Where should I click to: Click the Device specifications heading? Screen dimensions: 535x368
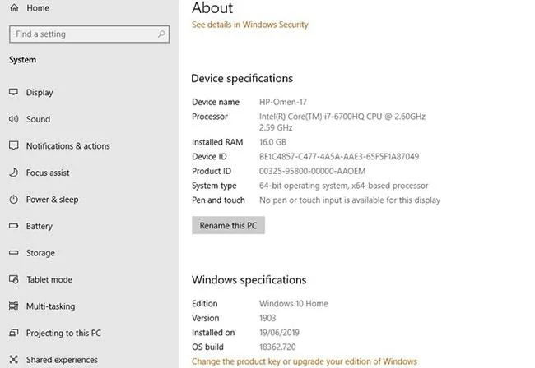[242, 79]
